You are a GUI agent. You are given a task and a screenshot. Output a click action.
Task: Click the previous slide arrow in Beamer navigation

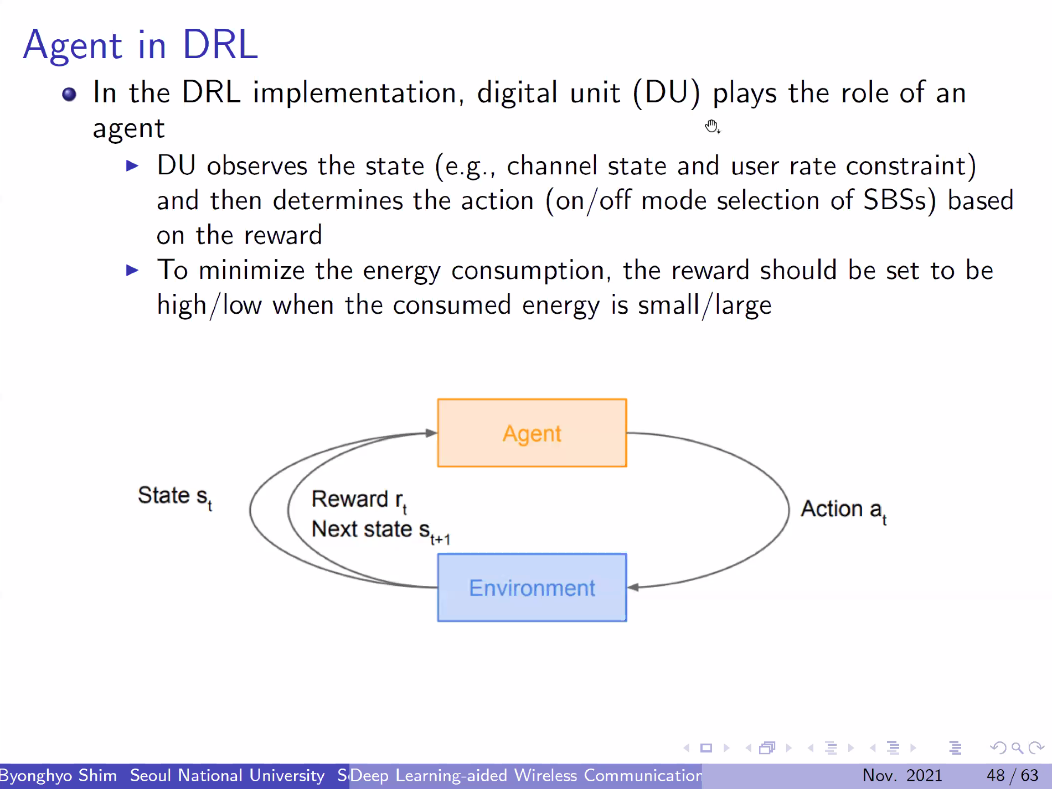[687, 748]
